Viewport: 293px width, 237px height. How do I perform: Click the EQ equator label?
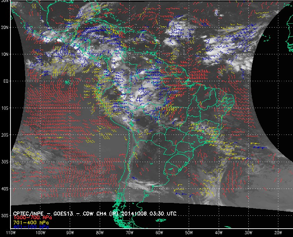coord(6,81)
